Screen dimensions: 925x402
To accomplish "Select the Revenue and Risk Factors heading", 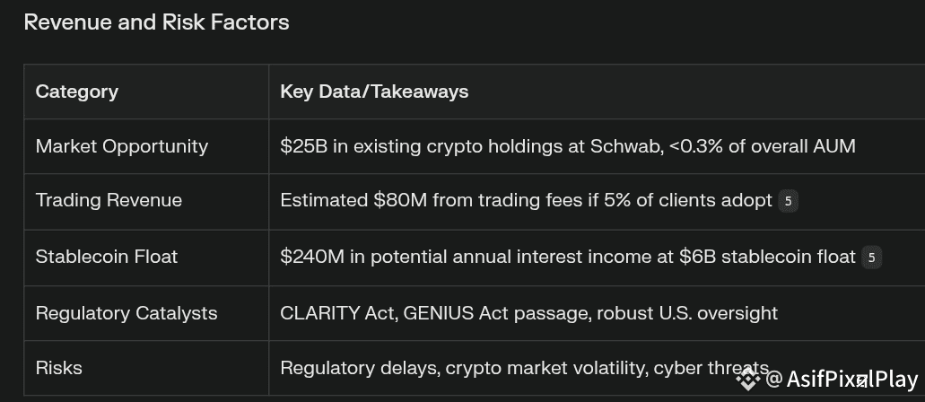I will point(156,22).
